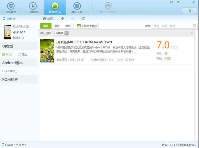Open the 一键刷机 one-click flash tab

pos(33,8)
